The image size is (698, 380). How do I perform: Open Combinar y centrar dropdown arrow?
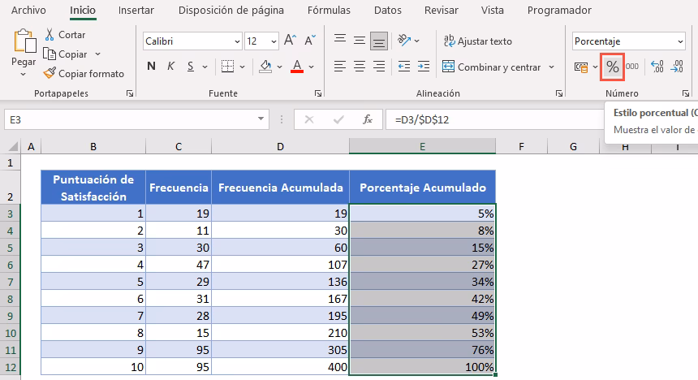552,67
